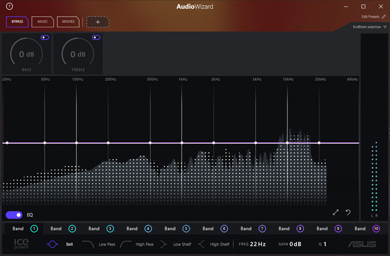This screenshot has width=390, height=256.
Task: Click the EQ node at 50Hz line
Action: (x=45, y=142)
